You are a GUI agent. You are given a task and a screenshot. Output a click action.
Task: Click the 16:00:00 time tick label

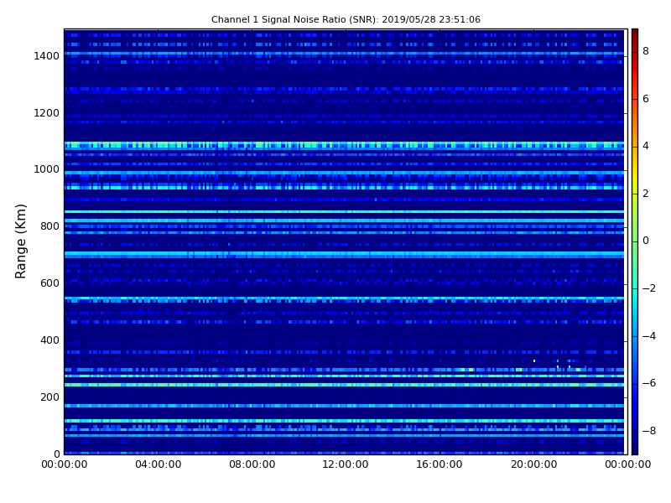(x=439, y=464)
